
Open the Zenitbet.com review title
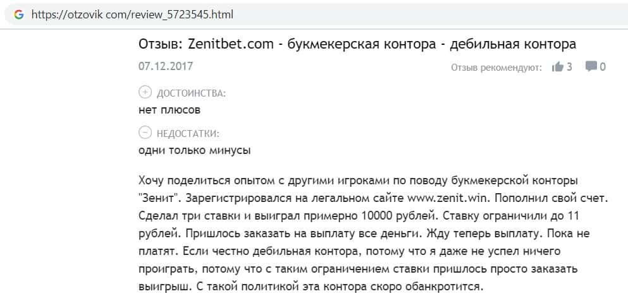(x=357, y=45)
